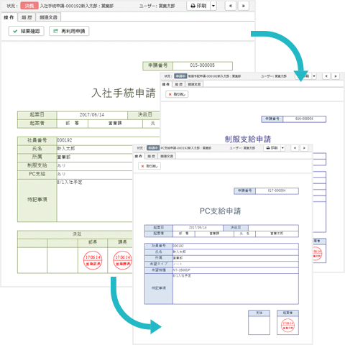Click the print button in the PC支給申請 window
The height and width of the screenshot is (345, 345).
tap(272, 148)
